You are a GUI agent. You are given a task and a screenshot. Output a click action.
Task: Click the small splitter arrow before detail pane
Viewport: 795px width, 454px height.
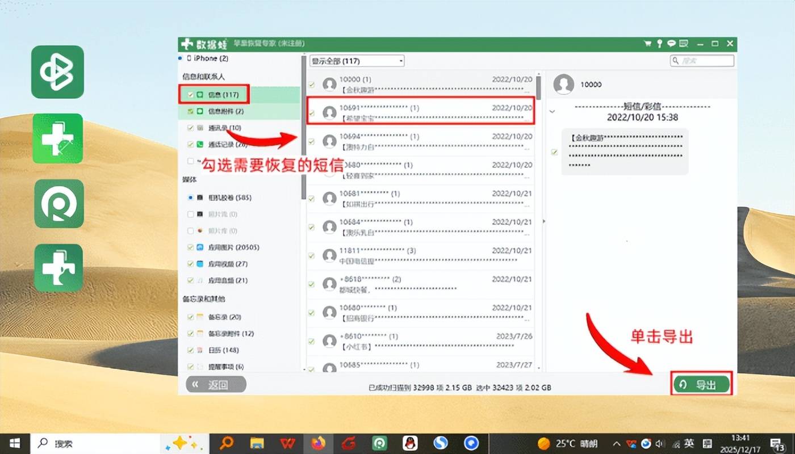543,221
